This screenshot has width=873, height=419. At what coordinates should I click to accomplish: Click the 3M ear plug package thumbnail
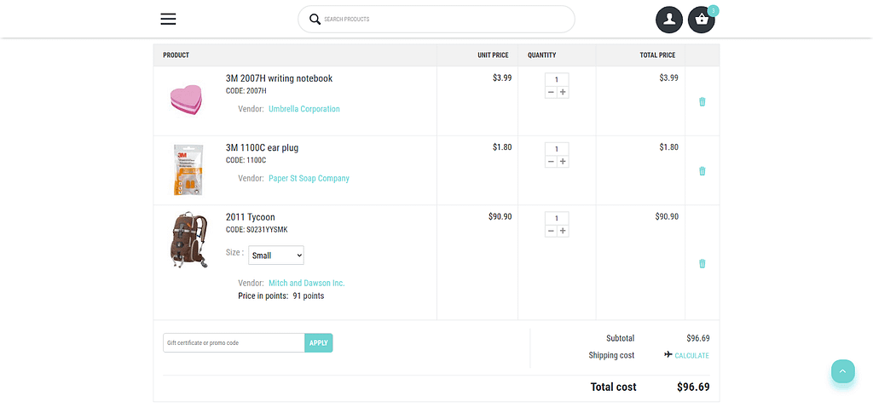click(188, 170)
